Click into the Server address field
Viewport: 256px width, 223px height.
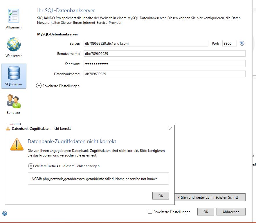pos(146,44)
